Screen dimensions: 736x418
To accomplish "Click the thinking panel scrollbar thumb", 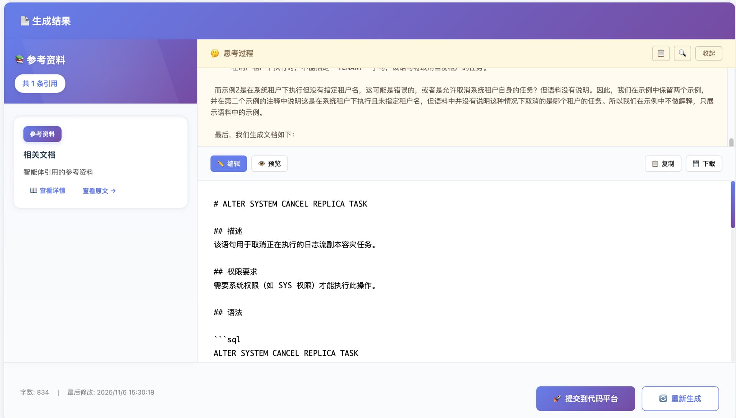I will 731,142.
